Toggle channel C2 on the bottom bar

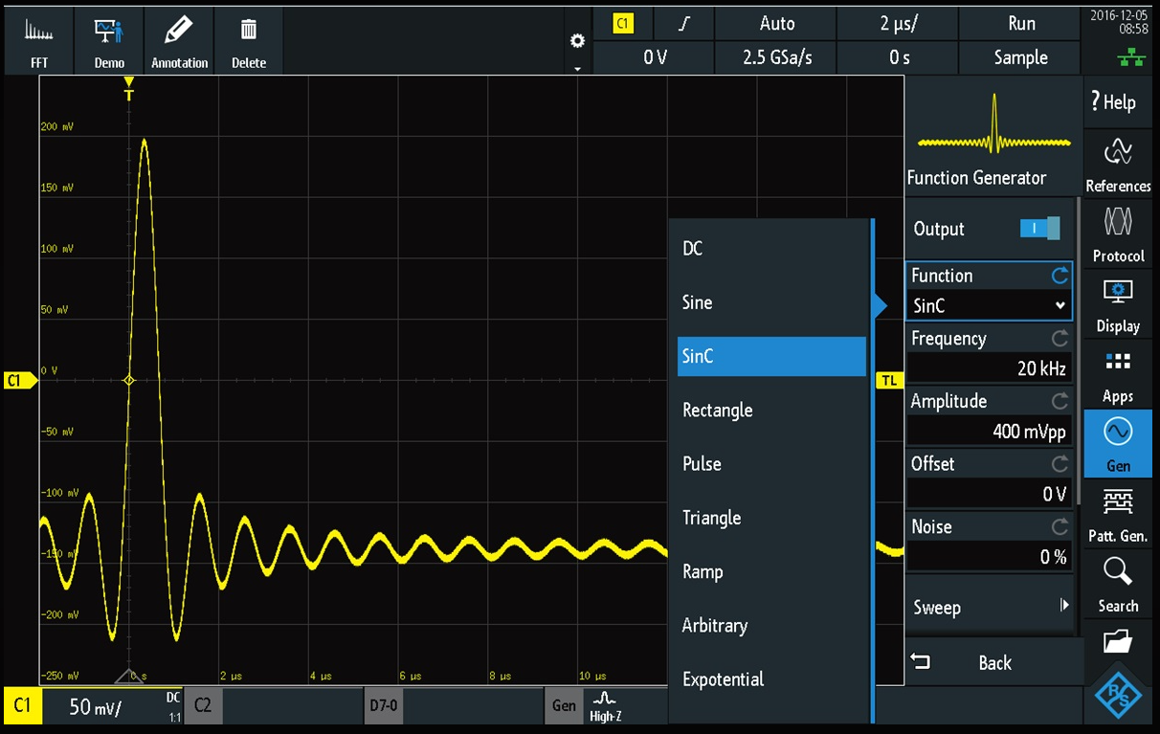[x=203, y=706]
